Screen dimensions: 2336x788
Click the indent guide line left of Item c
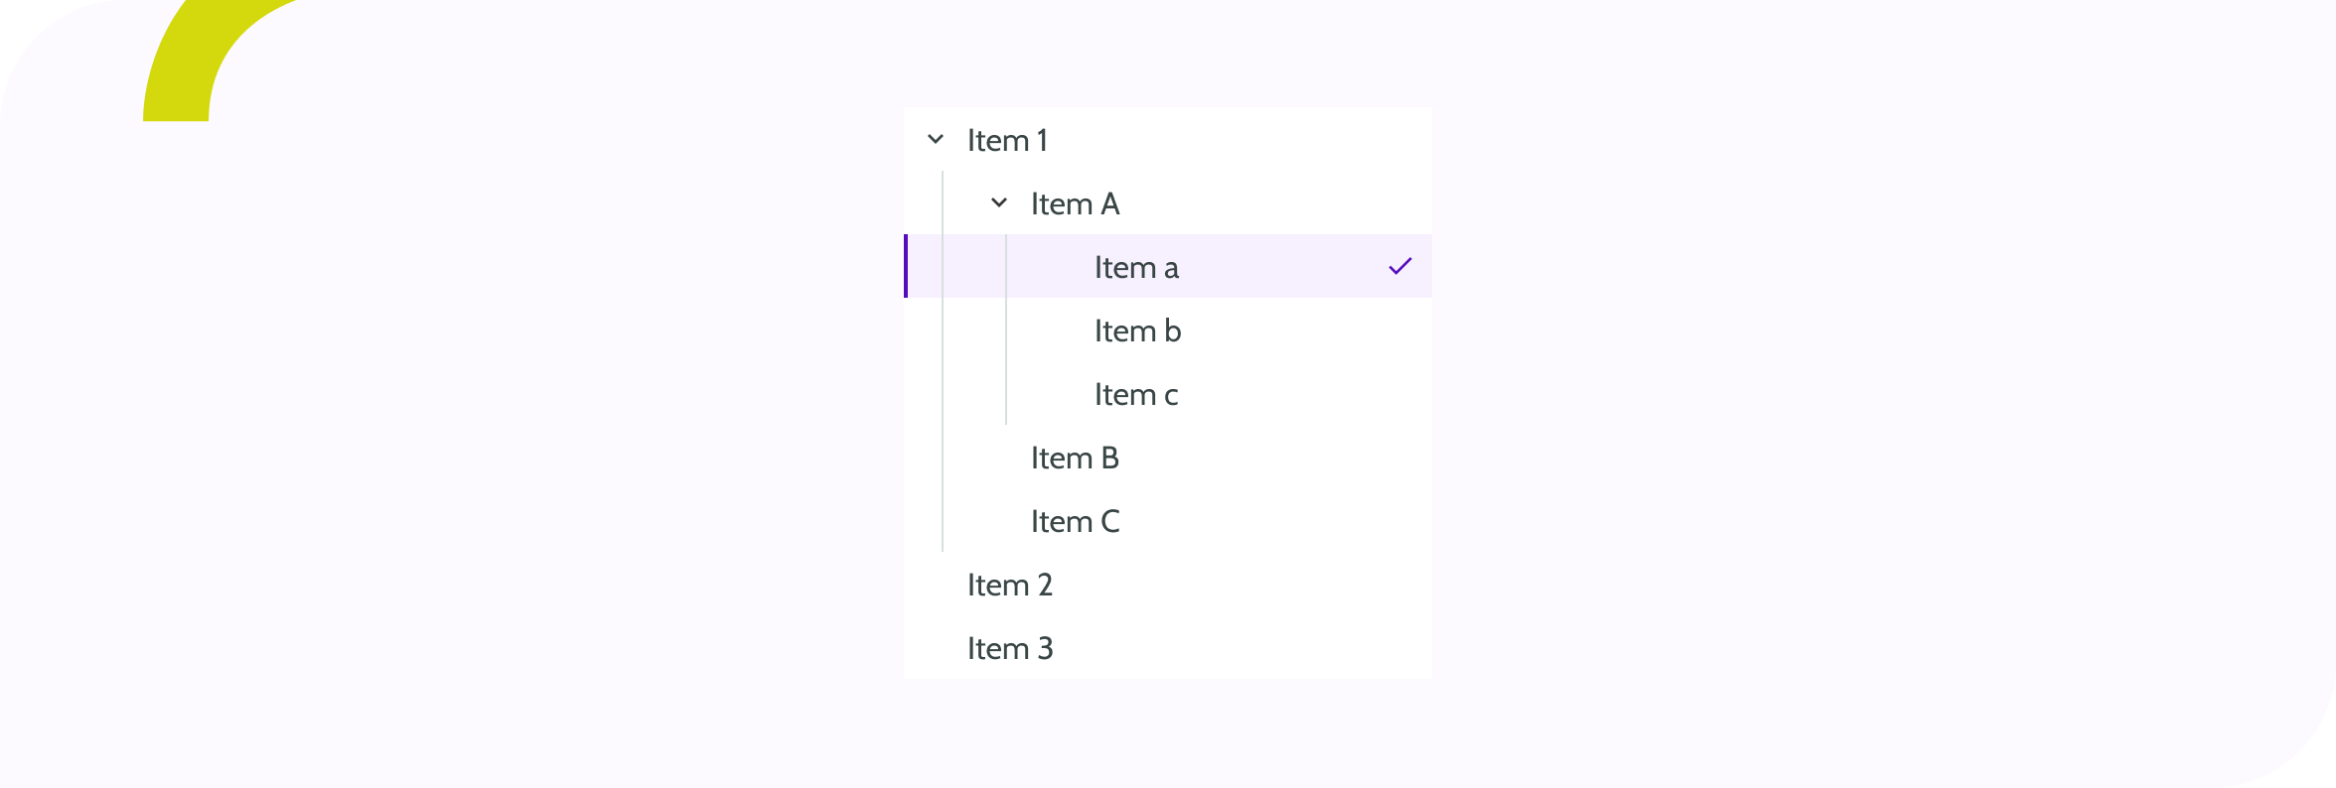click(x=1006, y=395)
